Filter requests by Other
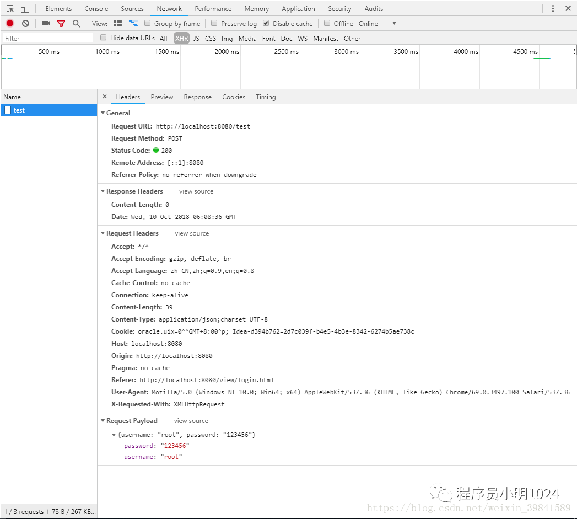This screenshot has height=519, width=577. point(352,38)
